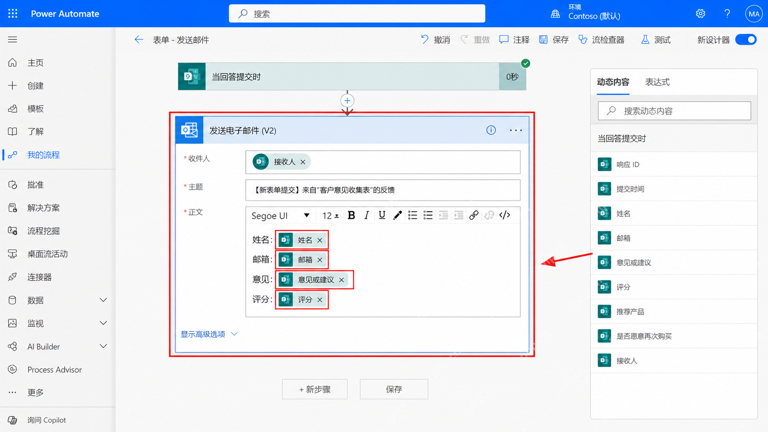Viewport: 768px width, 432px height.
Task: Remove the 邮箱 token in body
Action: (320, 260)
